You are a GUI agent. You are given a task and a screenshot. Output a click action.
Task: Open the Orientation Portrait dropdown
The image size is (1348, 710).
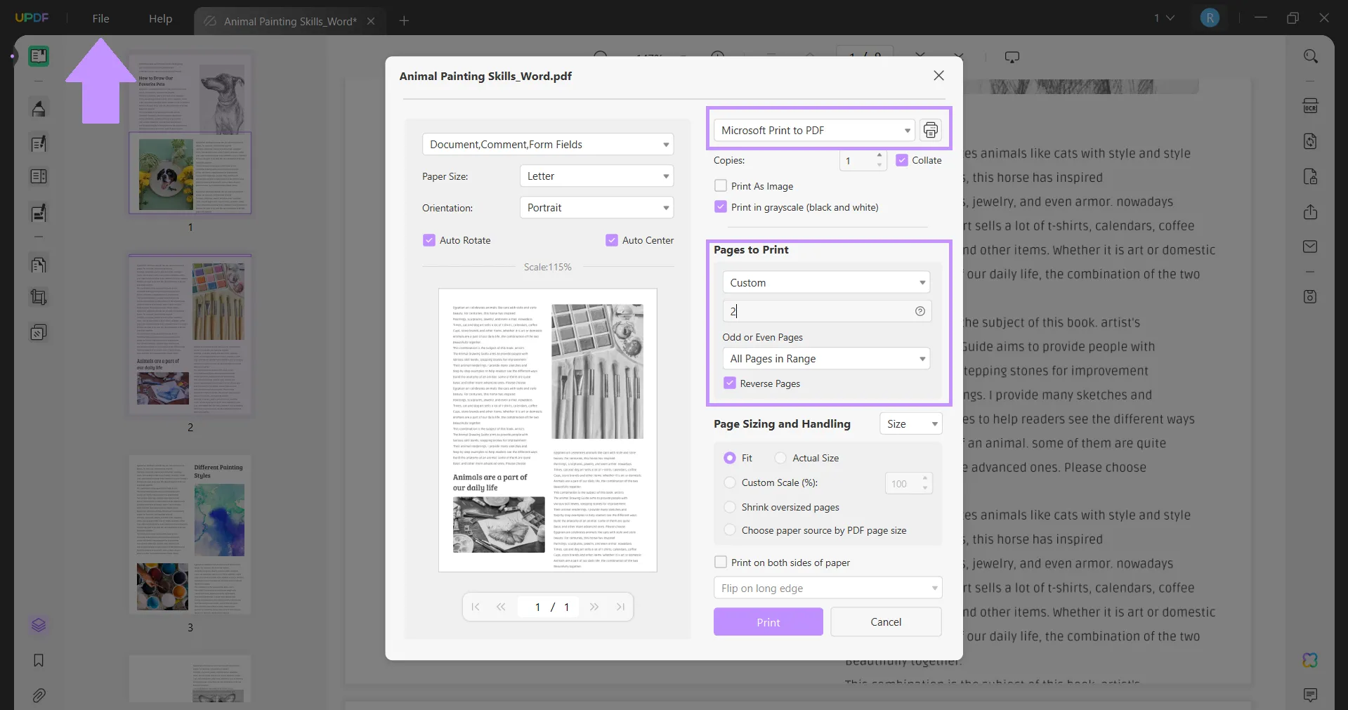(x=596, y=207)
